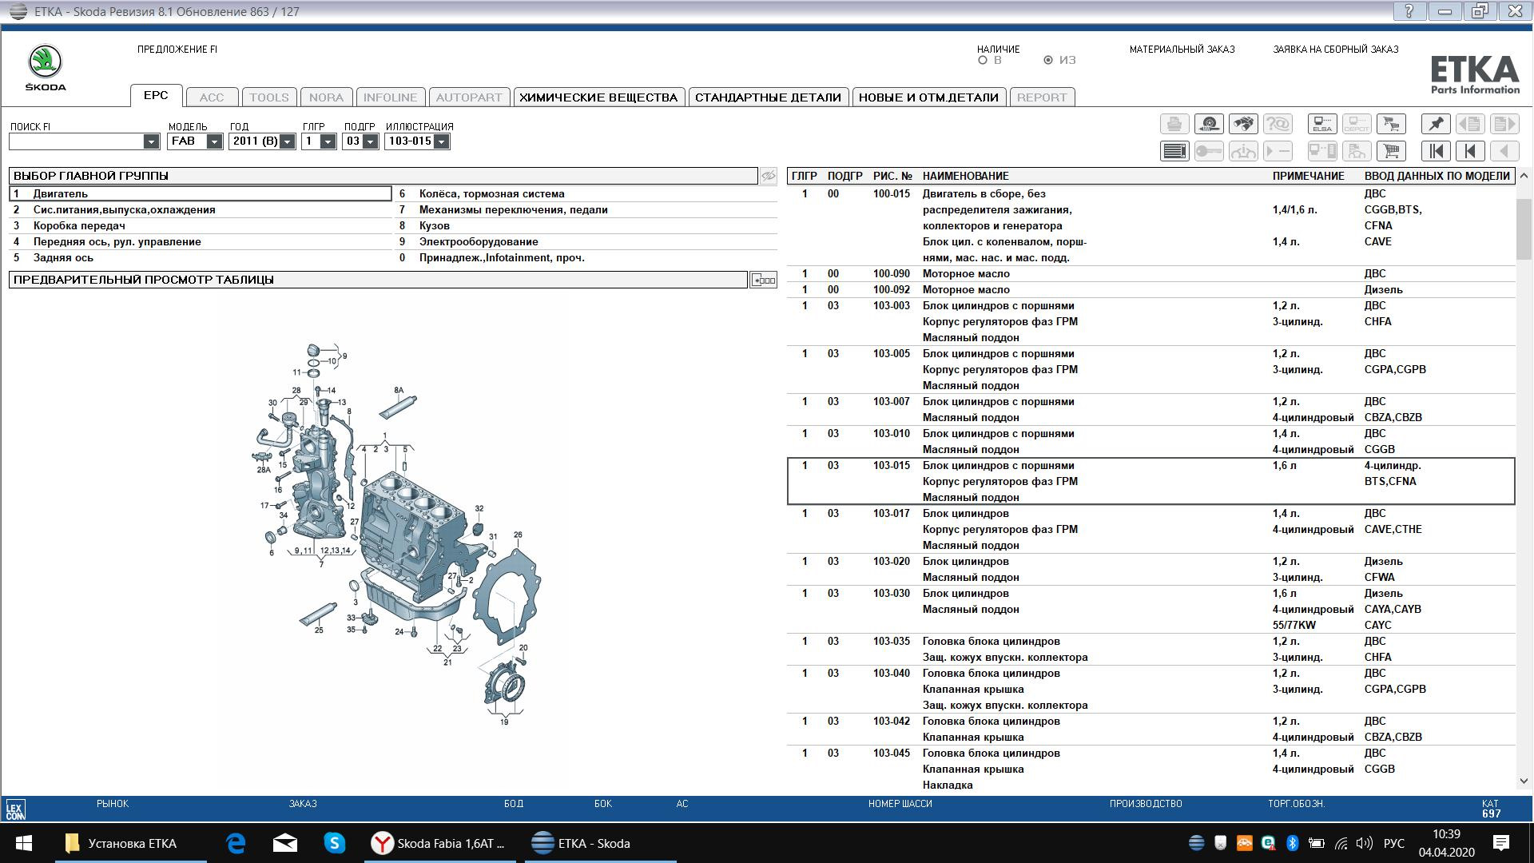The width and height of the screenshot is (1534, 863).
Task: Expand the МОДЕЛЬ dropdown showing FAB
Action: (214, 141)
